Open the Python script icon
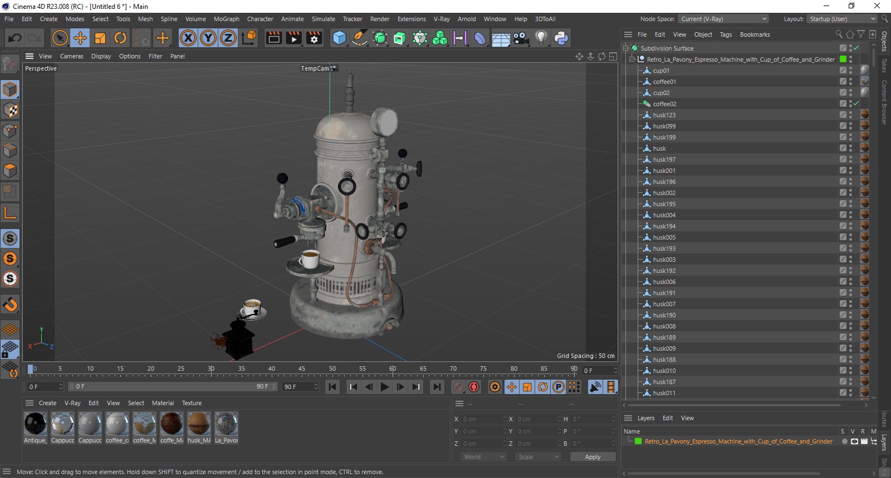This screenshot has height=478, width=891. coord(561,38)
